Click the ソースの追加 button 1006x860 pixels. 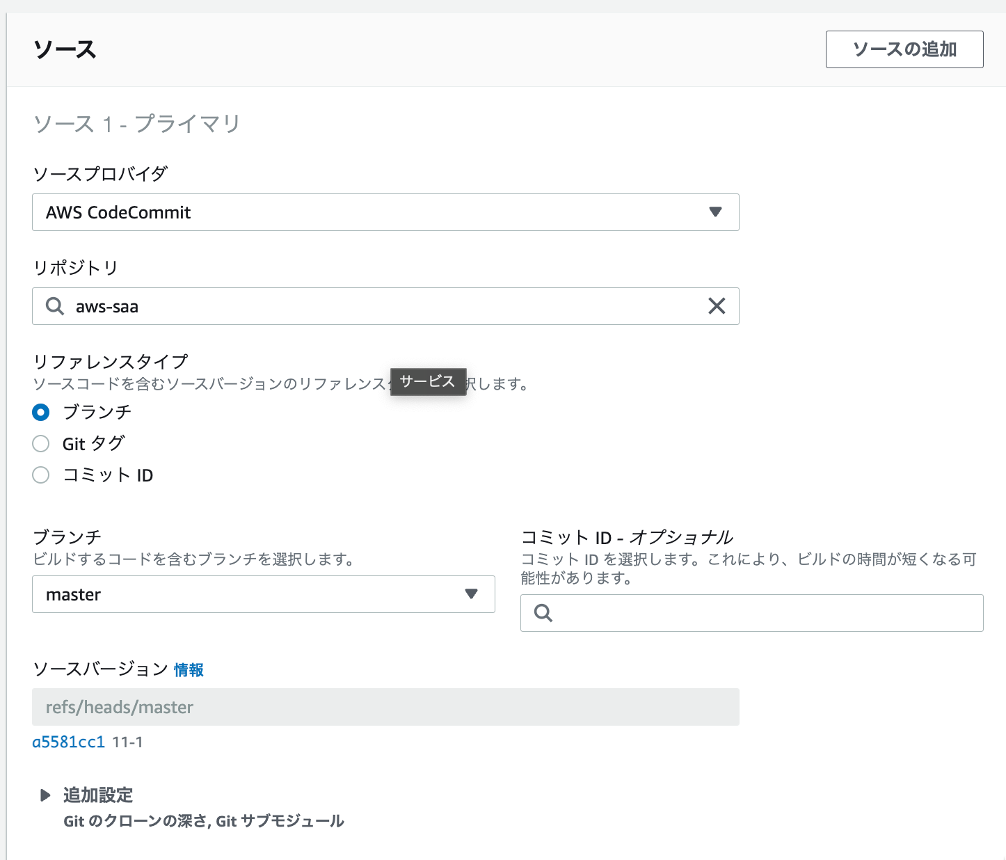point(904,49)
